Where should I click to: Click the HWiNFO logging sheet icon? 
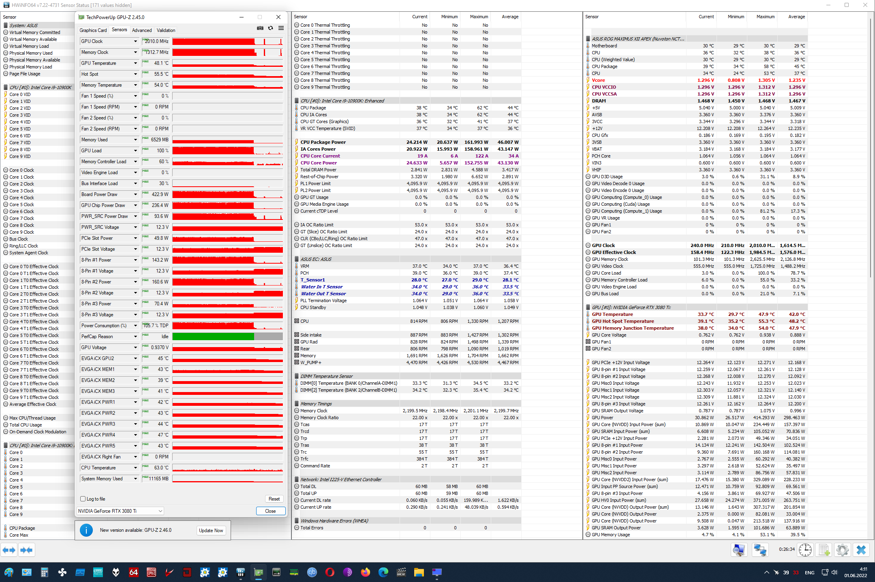(824, 550)
